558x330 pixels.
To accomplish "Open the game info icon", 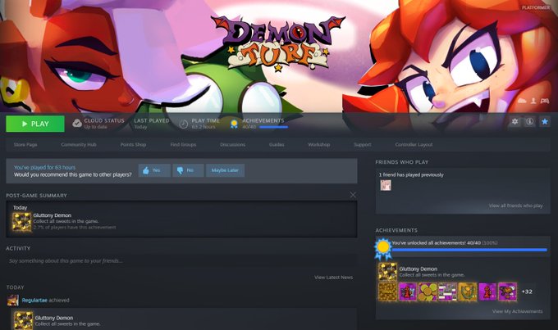I will (x=529, y=121).
